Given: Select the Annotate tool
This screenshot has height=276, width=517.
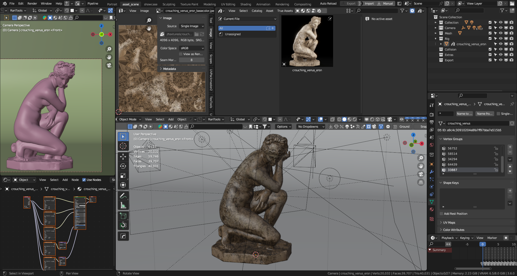Looking at the screenshot, I should tap(123, 196).
